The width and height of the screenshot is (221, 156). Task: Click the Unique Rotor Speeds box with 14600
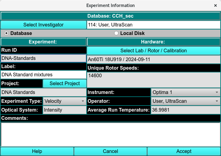coord(154,79)
